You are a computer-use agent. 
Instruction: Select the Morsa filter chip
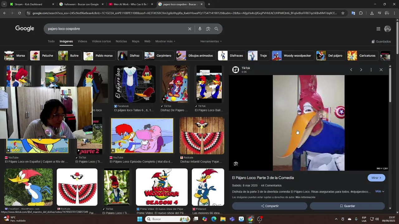[x=16, y=56]
